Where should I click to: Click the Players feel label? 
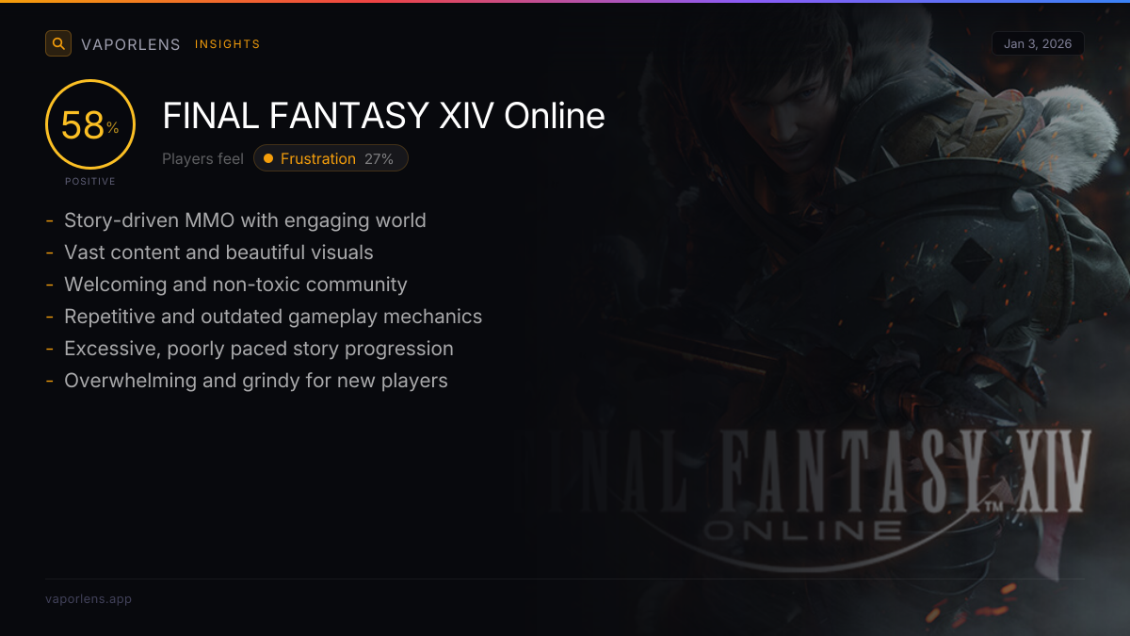click(x=202, y=158)
